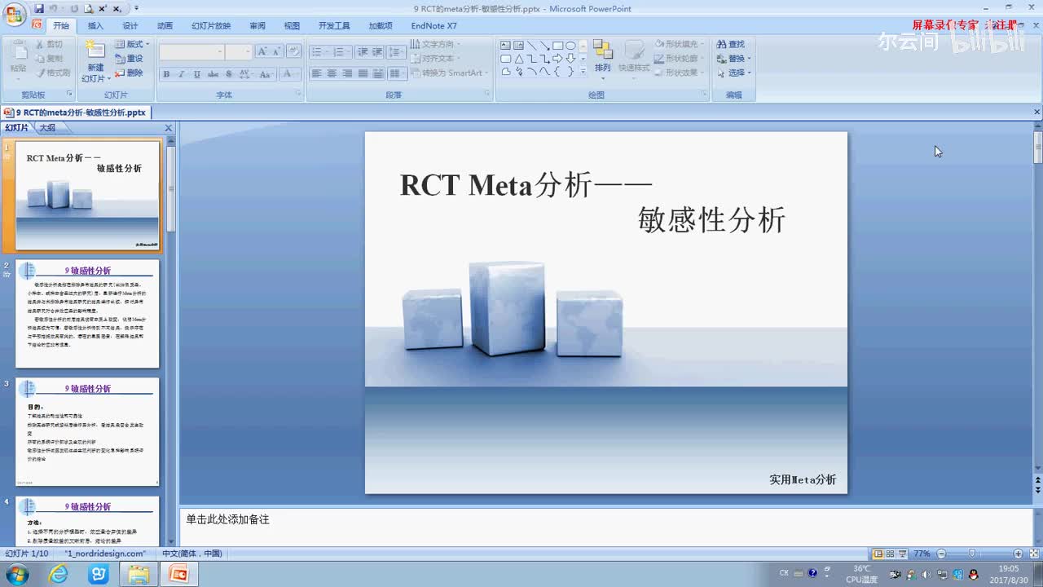Toggle Bold formatting
Image resolution: width=1043 pixels, height=587 pixels.
(x=166, y=74)
